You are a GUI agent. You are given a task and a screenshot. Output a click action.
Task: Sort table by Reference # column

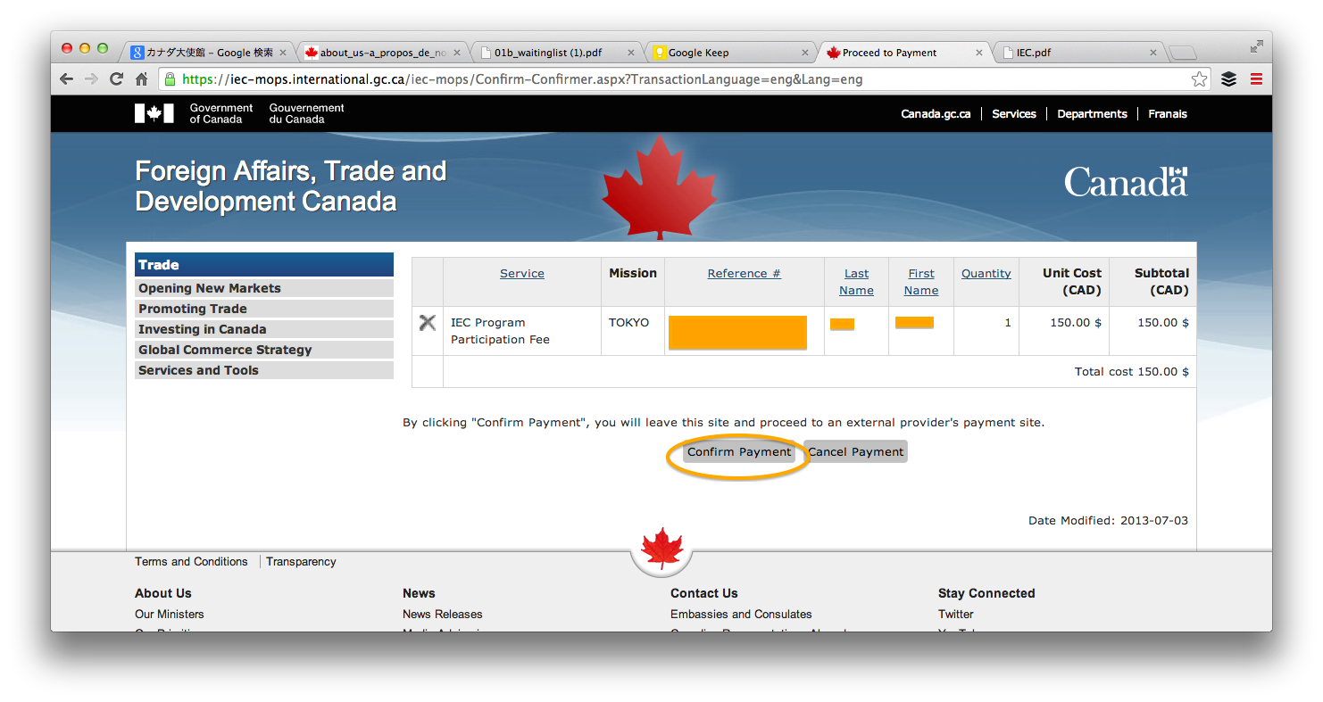(744, 273)
